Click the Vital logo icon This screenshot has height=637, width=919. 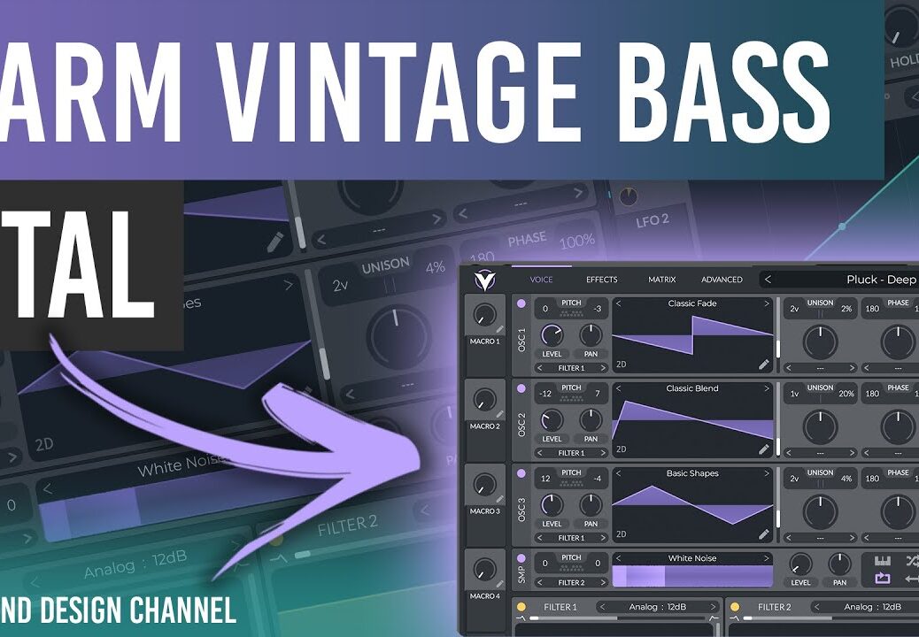[x=484, y=280]
